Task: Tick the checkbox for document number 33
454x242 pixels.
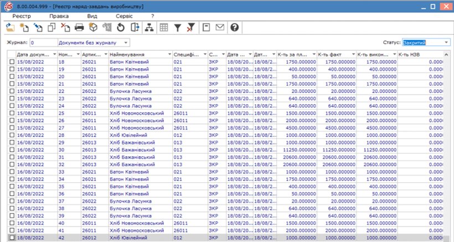Action: coord(12,172)
